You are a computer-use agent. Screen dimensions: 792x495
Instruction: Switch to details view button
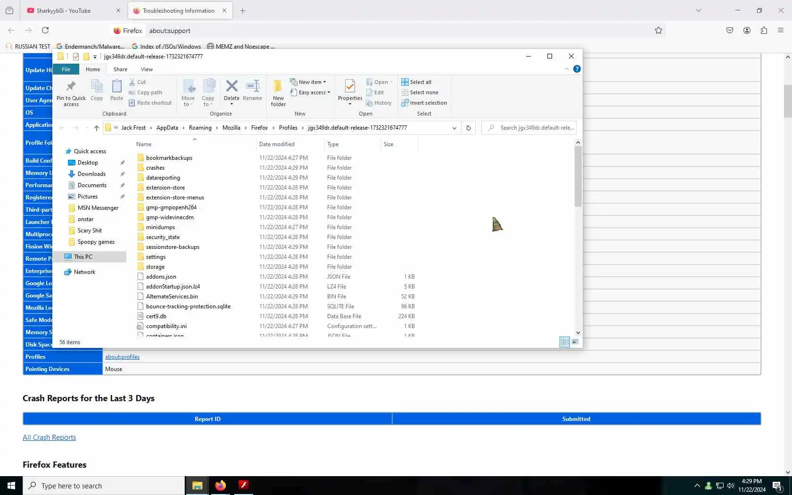[x=565, y=342]
